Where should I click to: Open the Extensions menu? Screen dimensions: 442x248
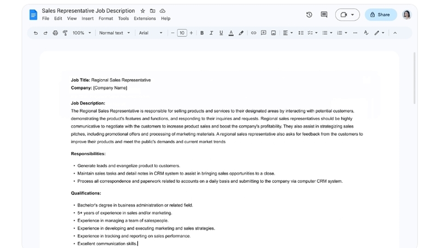145,19
